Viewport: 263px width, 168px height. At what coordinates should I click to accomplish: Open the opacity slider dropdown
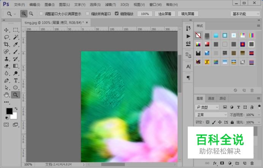pos(259,115)
